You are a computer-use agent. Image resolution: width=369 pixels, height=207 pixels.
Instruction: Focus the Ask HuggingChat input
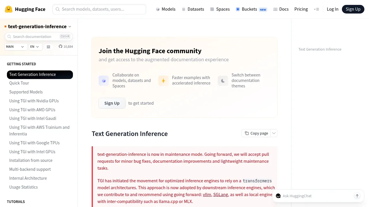(x=317, y=196)
